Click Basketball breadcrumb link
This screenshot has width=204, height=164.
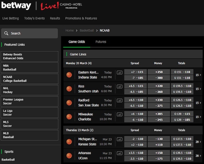coord(87,30)
